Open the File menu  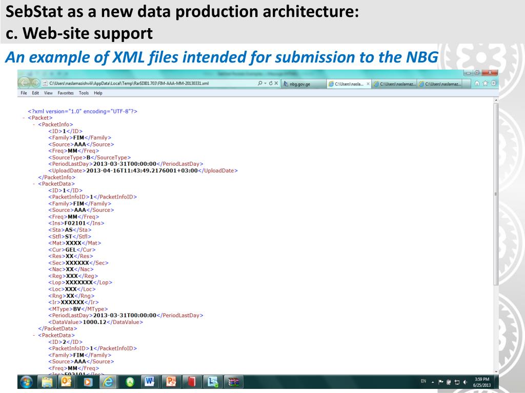pyautogui.click(x=24, y=93)
